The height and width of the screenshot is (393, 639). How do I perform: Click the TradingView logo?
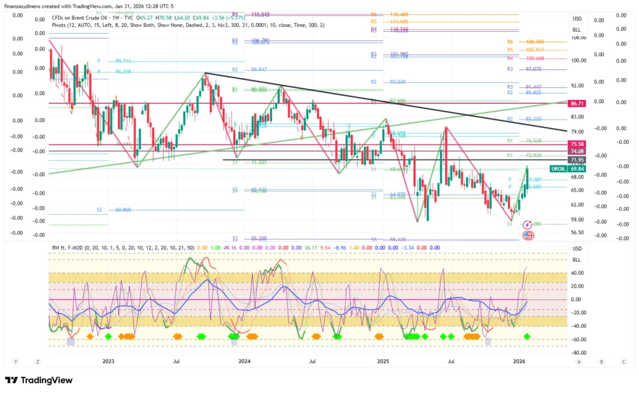click(39, 380)
